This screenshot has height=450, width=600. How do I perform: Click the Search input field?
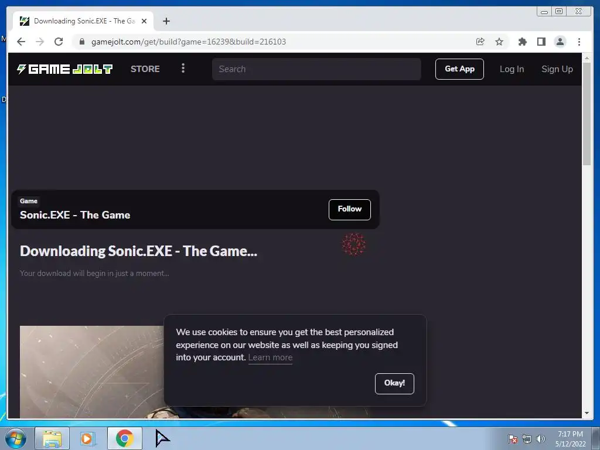pos(316,69)
